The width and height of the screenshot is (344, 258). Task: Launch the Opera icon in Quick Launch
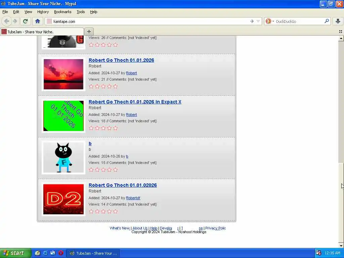click(x=61, y=253)
